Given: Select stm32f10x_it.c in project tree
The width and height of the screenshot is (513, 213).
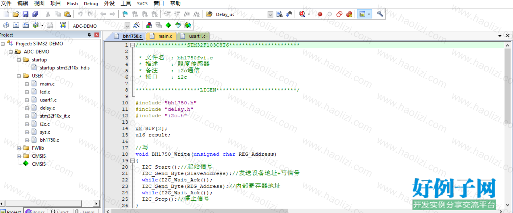Looking at the screenshot, I should (55, 116).
